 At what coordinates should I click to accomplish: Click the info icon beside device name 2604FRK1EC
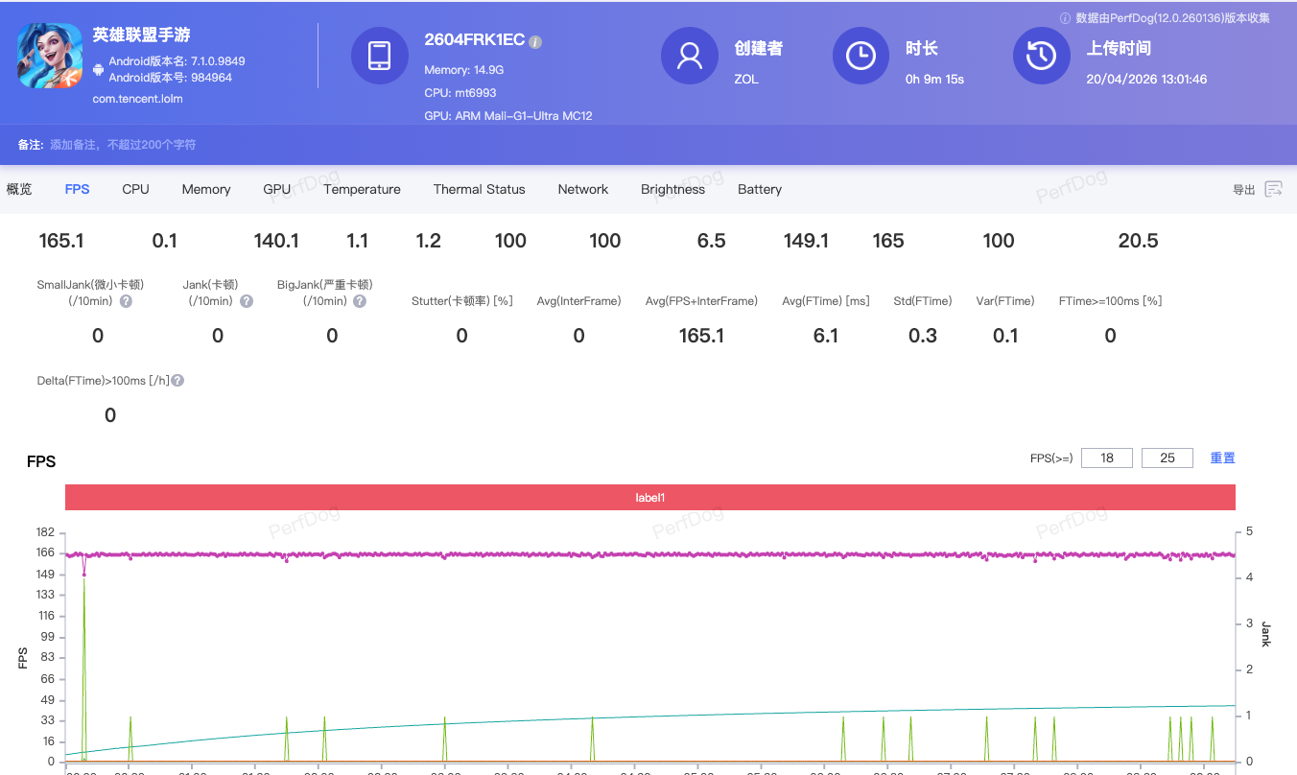coord(535,40)
